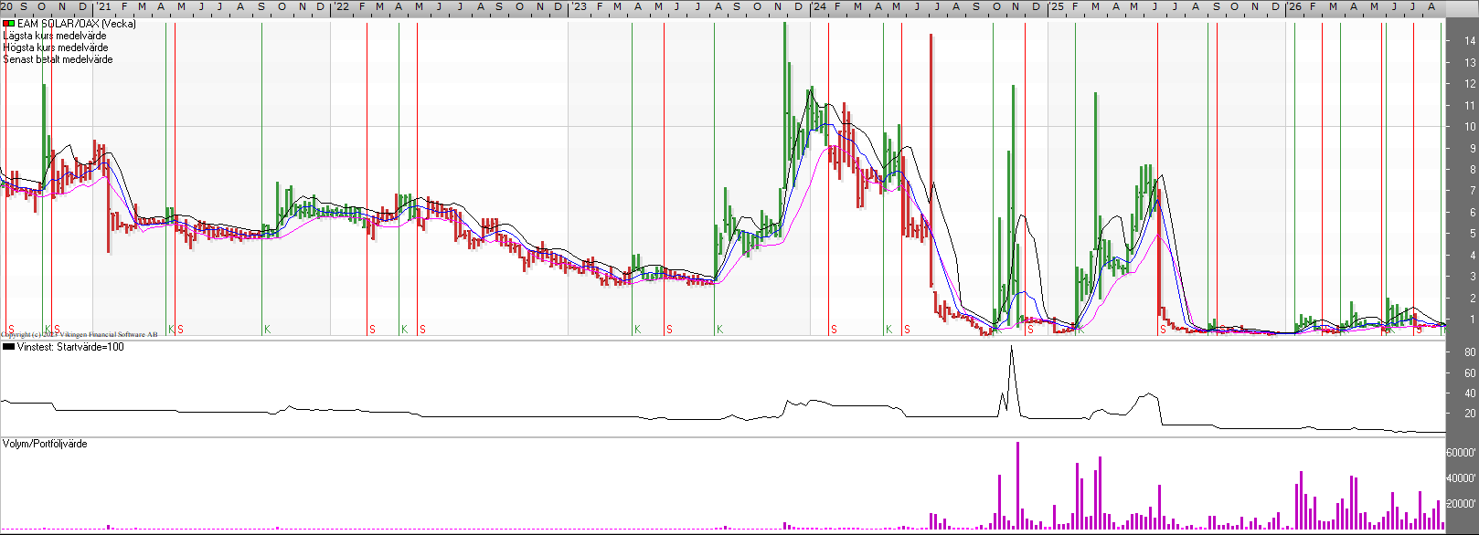Click the Volym/Portföljvärde panel label
This screenshot has height=535, width=1479.
click(x=45, y=444)
